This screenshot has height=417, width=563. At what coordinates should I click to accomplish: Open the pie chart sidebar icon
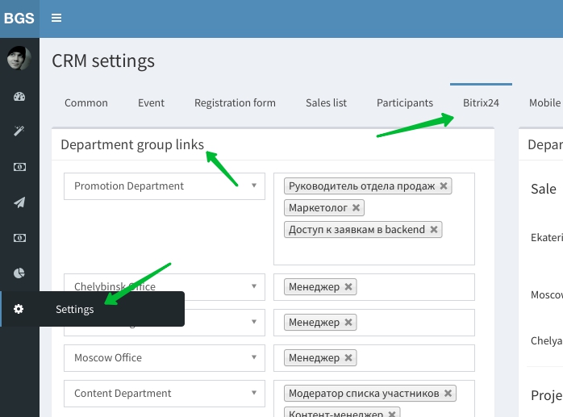19,273
